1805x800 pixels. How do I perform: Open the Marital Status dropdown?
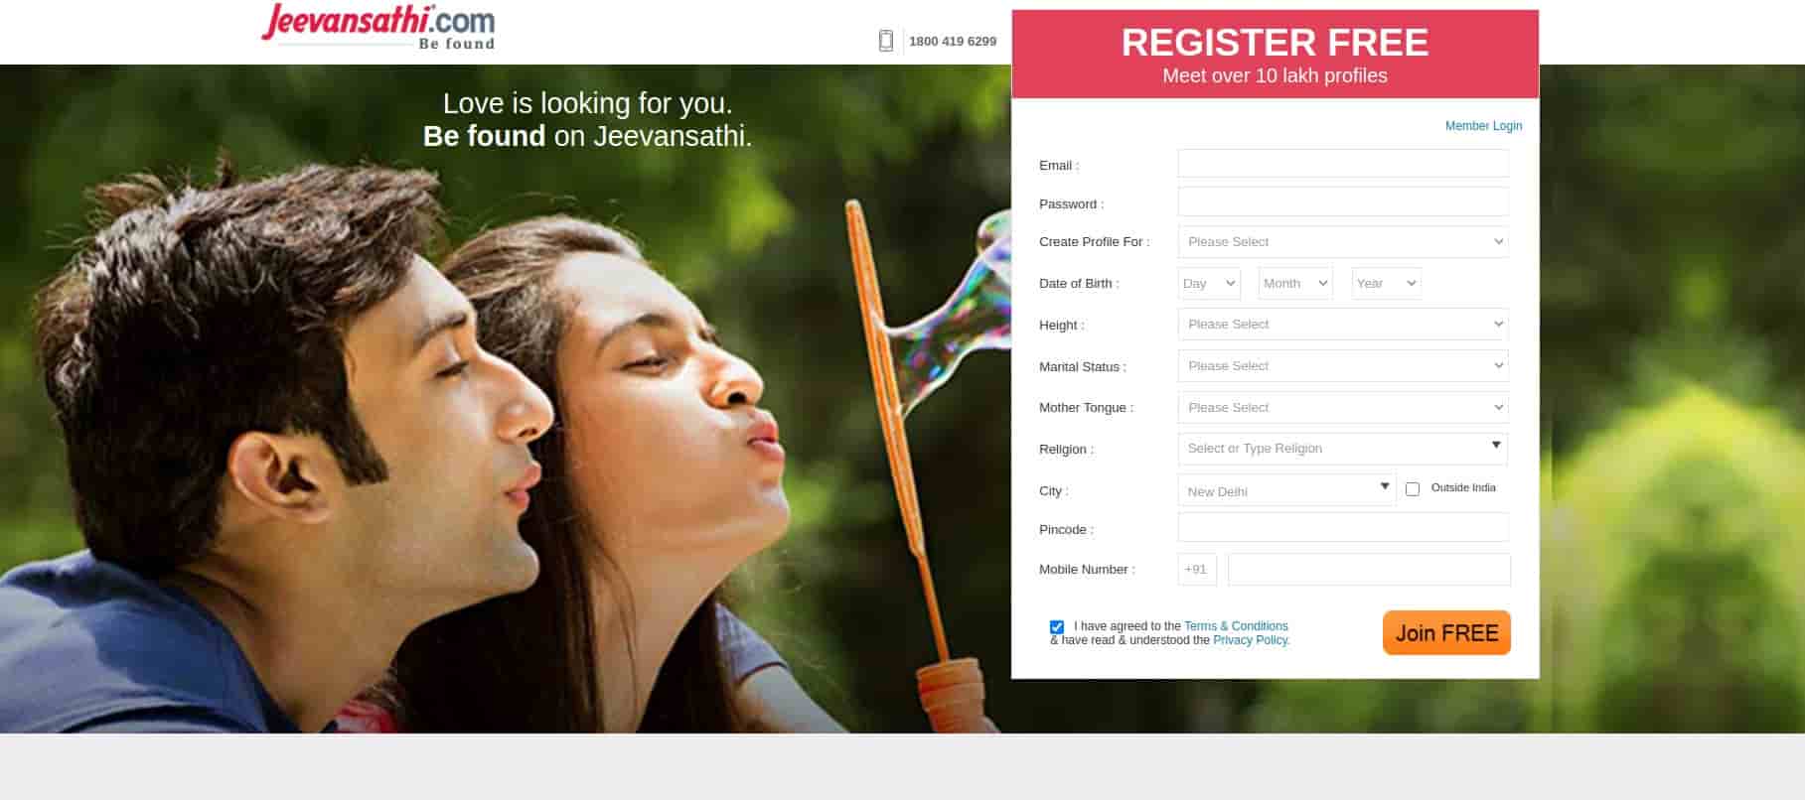pos(1342,366)
